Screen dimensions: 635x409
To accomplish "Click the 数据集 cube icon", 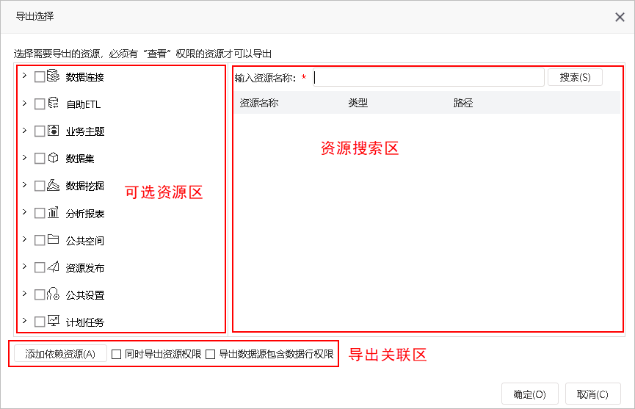I will (x=53, y=157).
